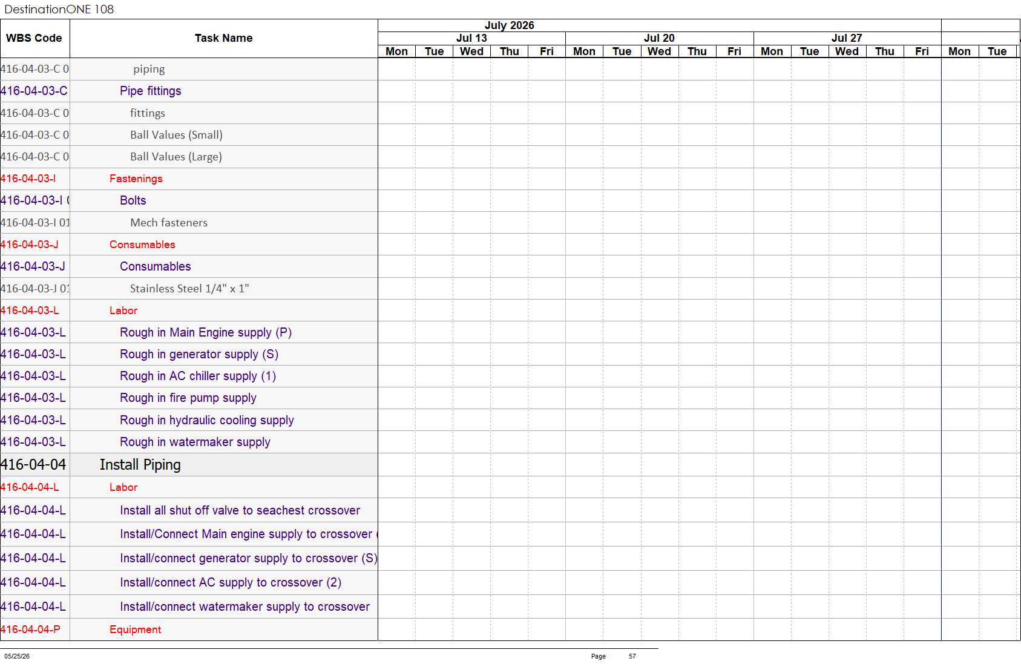1021x664 pixels.
Task: Click the WBS Code column header
Action: point(34,38)
